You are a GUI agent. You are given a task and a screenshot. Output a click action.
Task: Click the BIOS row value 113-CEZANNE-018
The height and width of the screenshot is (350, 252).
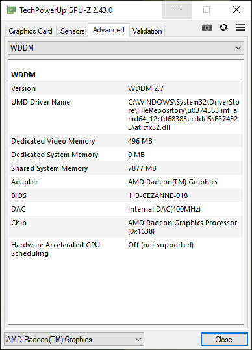point(158,195)
